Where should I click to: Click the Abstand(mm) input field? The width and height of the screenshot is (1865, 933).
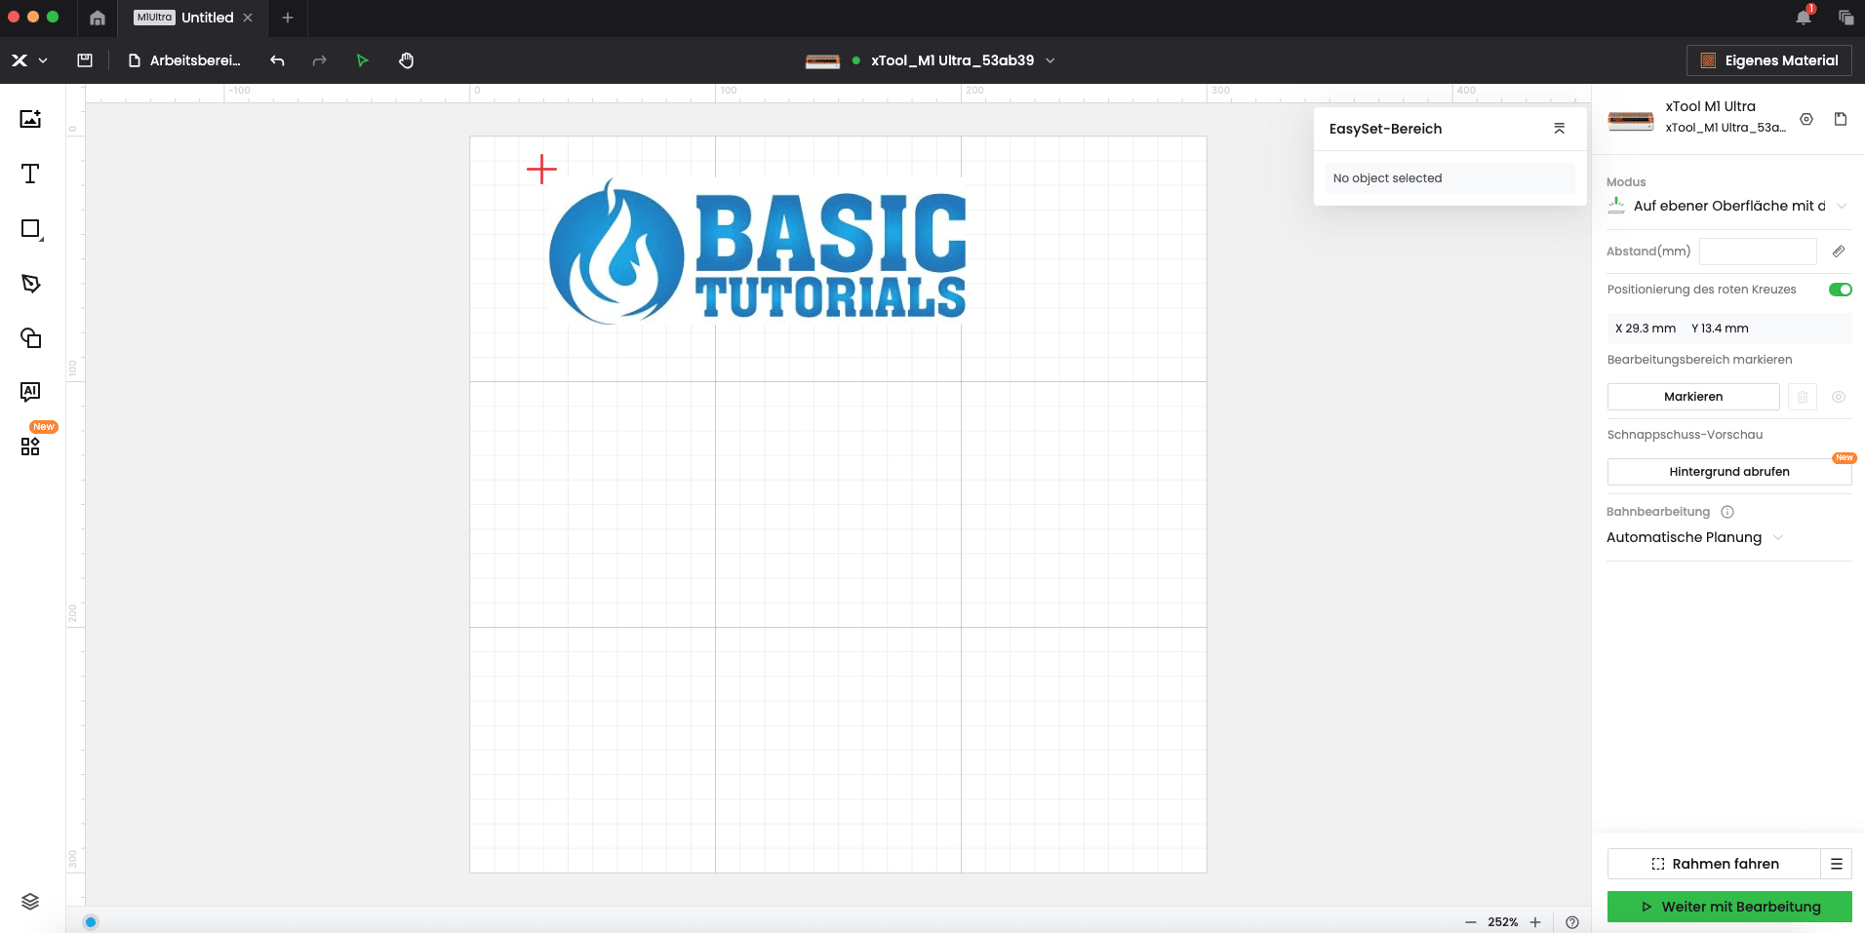point(1757,252)
